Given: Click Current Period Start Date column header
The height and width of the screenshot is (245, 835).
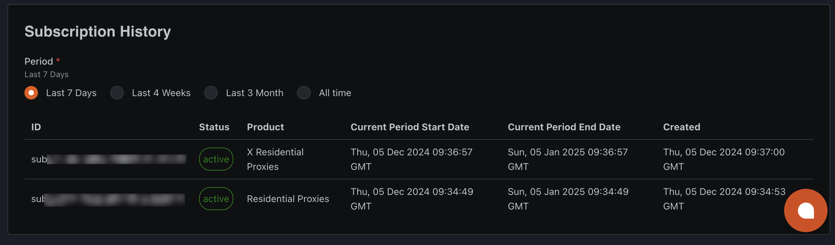Looking at the screenshot, I should pos(410,127).
